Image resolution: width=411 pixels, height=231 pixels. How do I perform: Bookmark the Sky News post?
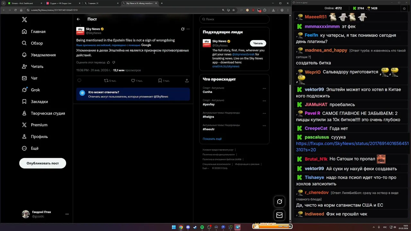[160, 81]
